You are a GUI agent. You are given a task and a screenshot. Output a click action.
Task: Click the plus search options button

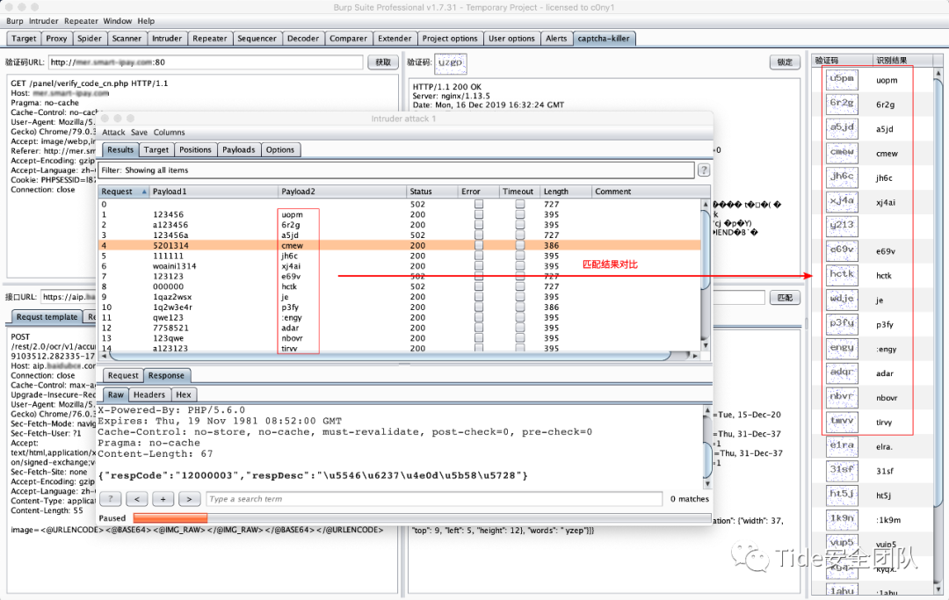163,499
